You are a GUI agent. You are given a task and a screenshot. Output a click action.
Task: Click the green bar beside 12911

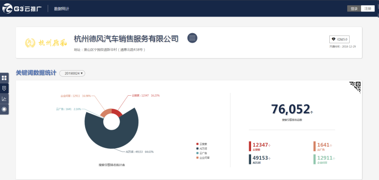315,160
